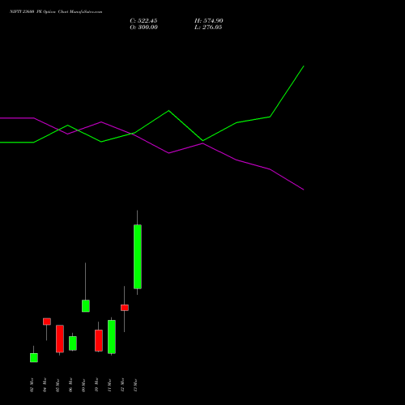The width and height of the screenshot is (405, 405).
Task: Select the red candlestick on 05 Mar
Action: (60, 339)
